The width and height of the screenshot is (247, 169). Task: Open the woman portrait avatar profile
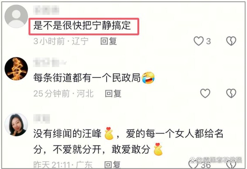pos(16,124)
